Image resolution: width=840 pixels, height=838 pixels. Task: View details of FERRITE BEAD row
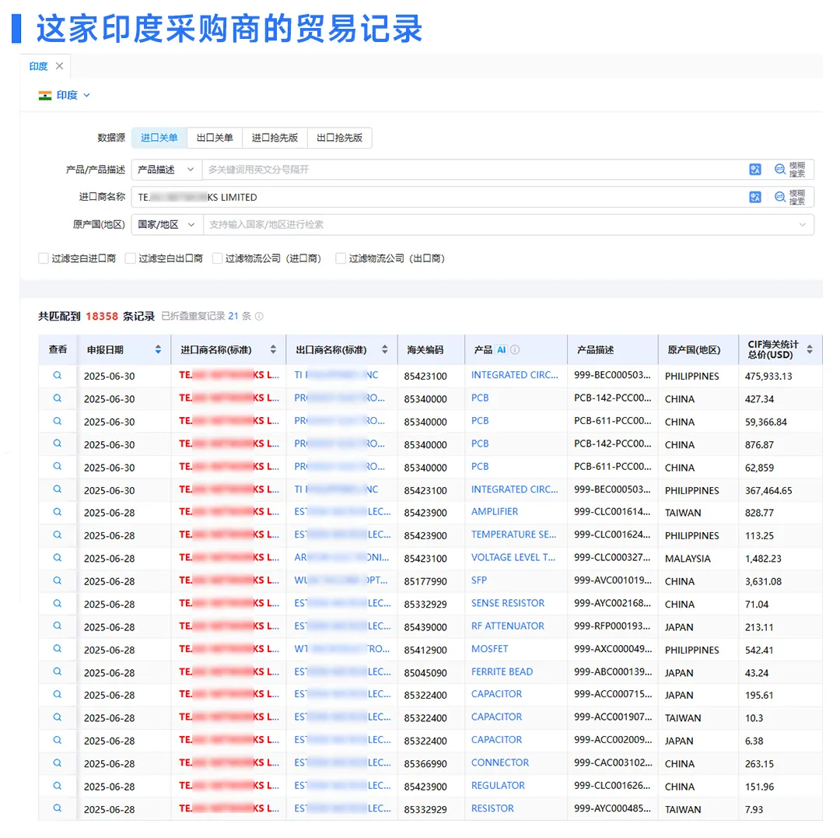(58, 672)
